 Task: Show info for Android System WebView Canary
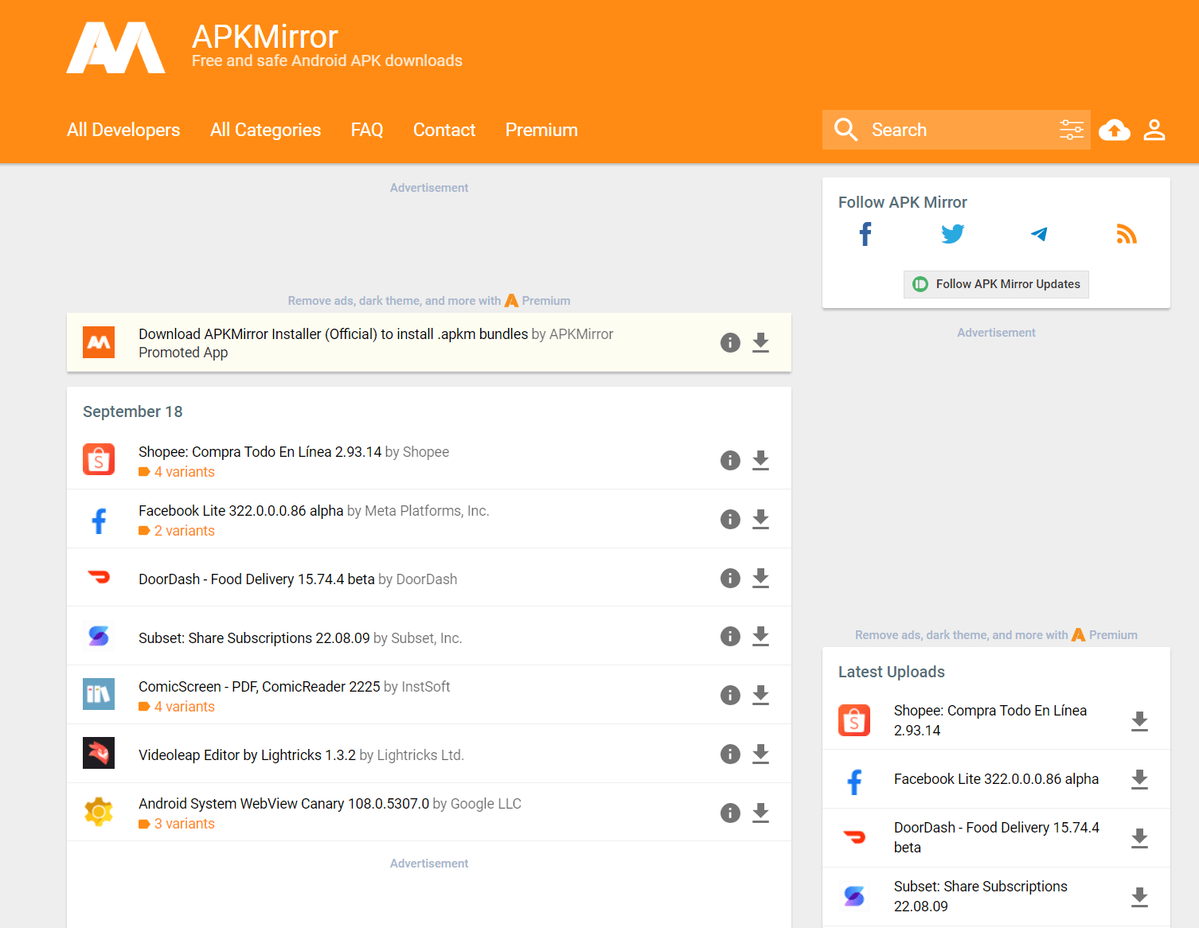pos(730,813)
